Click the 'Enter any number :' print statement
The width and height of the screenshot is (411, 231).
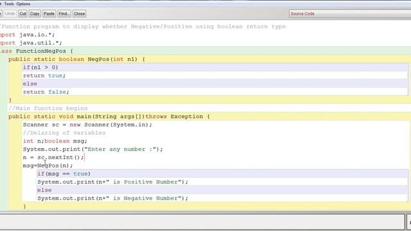coord(92,149)
